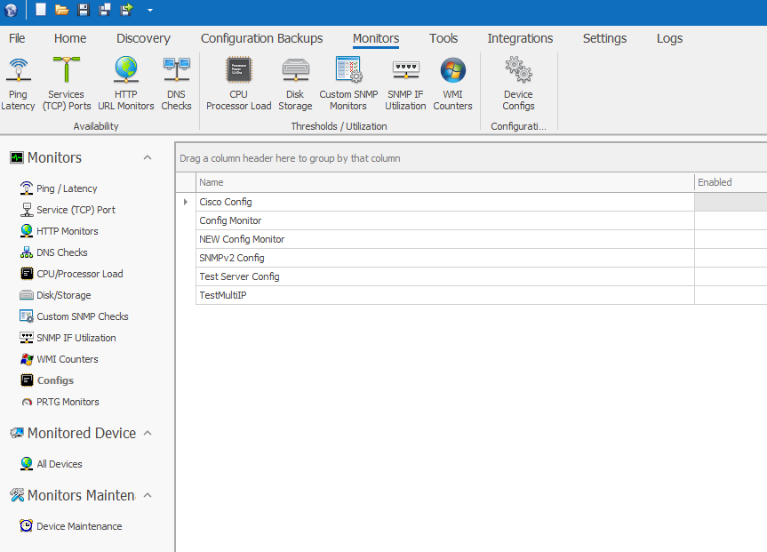Open HTTP URL Monitors in the ribbon
The height and width of the screenshot is (552, 767).
click(125, 84)
